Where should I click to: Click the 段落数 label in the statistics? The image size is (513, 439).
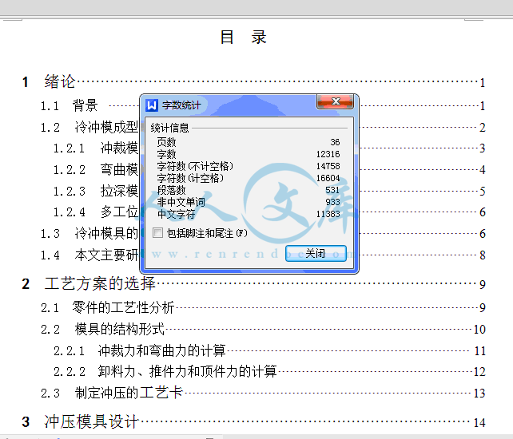[172, 190]
